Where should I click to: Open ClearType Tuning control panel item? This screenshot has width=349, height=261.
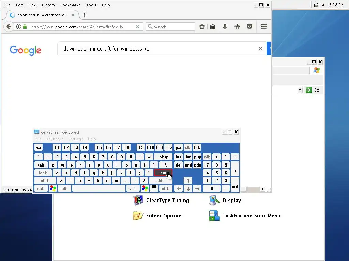click(161, 200)
